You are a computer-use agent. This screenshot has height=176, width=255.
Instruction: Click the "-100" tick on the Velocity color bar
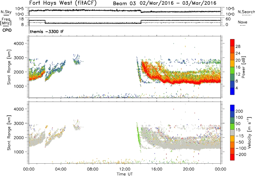coord(241,148)
